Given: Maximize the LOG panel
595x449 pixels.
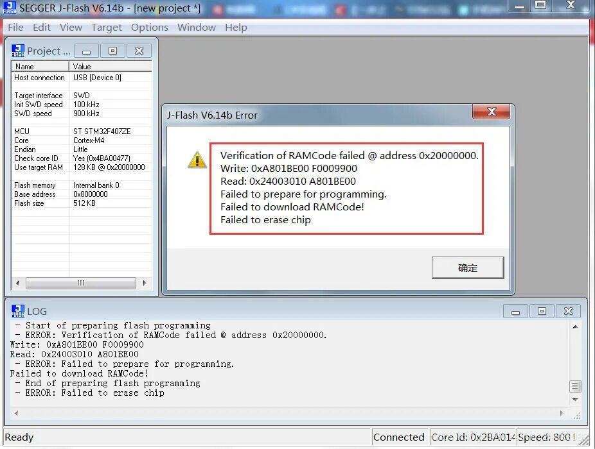Looking at the screenshot, I should coord(542,311).
